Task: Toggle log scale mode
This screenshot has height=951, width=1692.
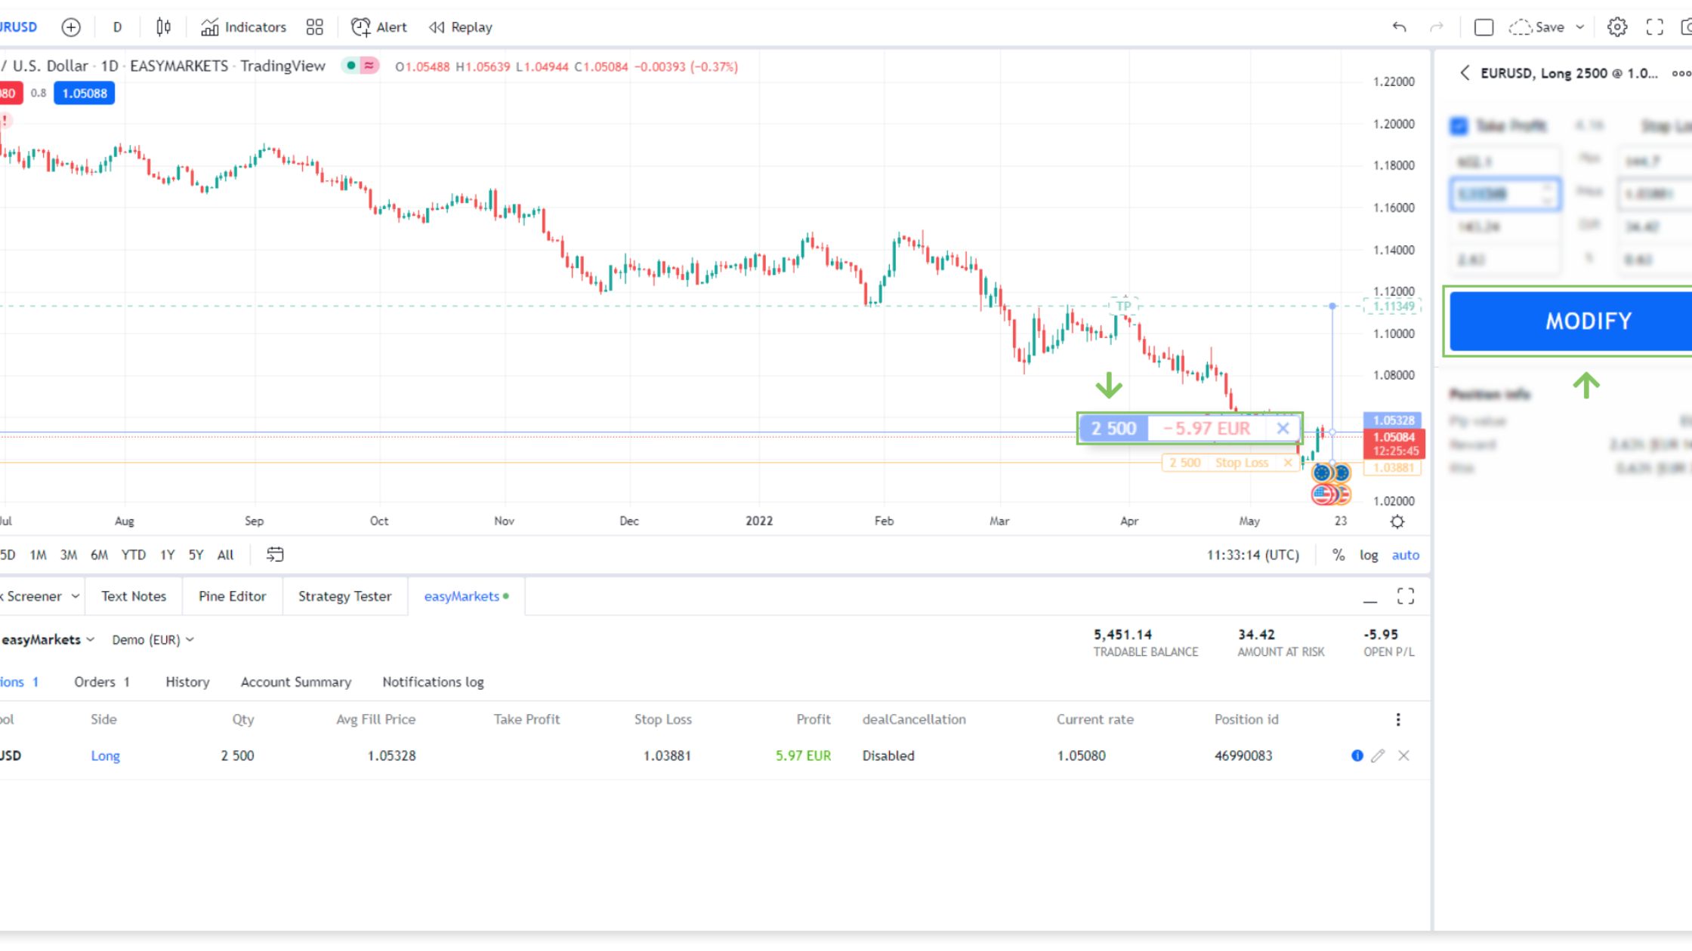Action: [x=1369, y=555]
